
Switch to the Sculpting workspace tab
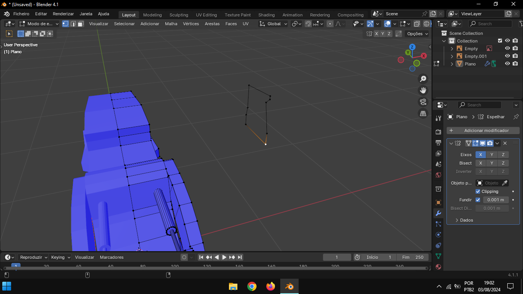(179, 15)
